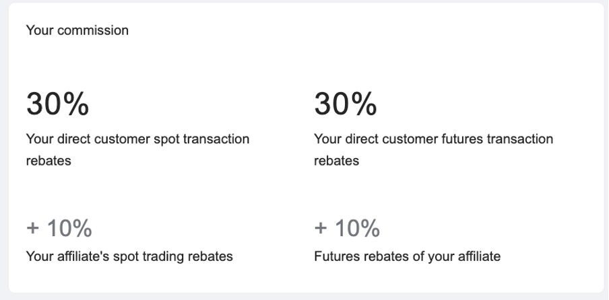
Task: Click "rebates" word beneath the spot transaction line
Action: click(x=49, y=161)
